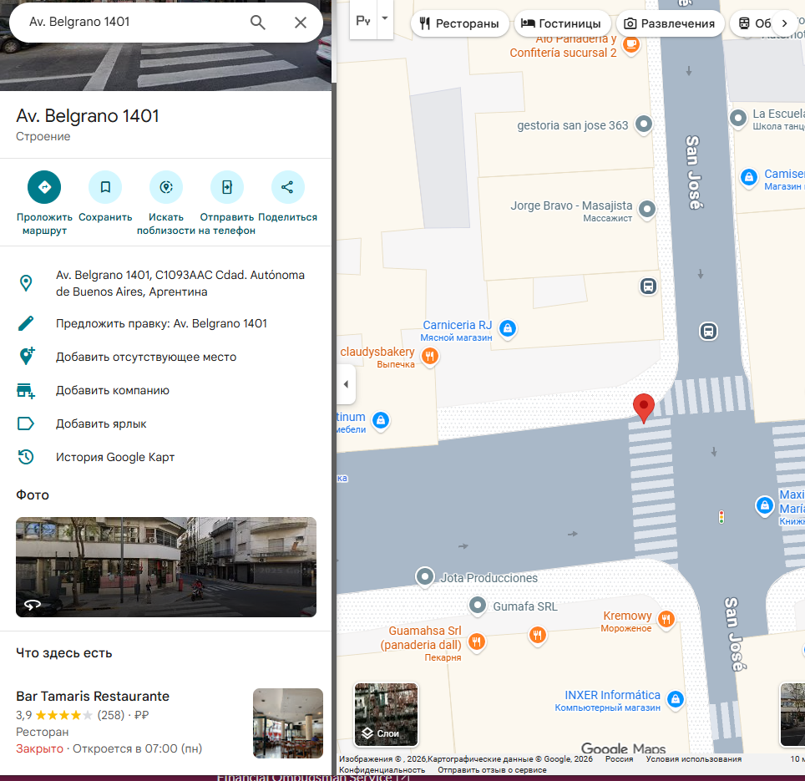Clear the search with the X icon
Viewport: 805px width, 781px height.
pyautogui.click(x=301, y=22)
